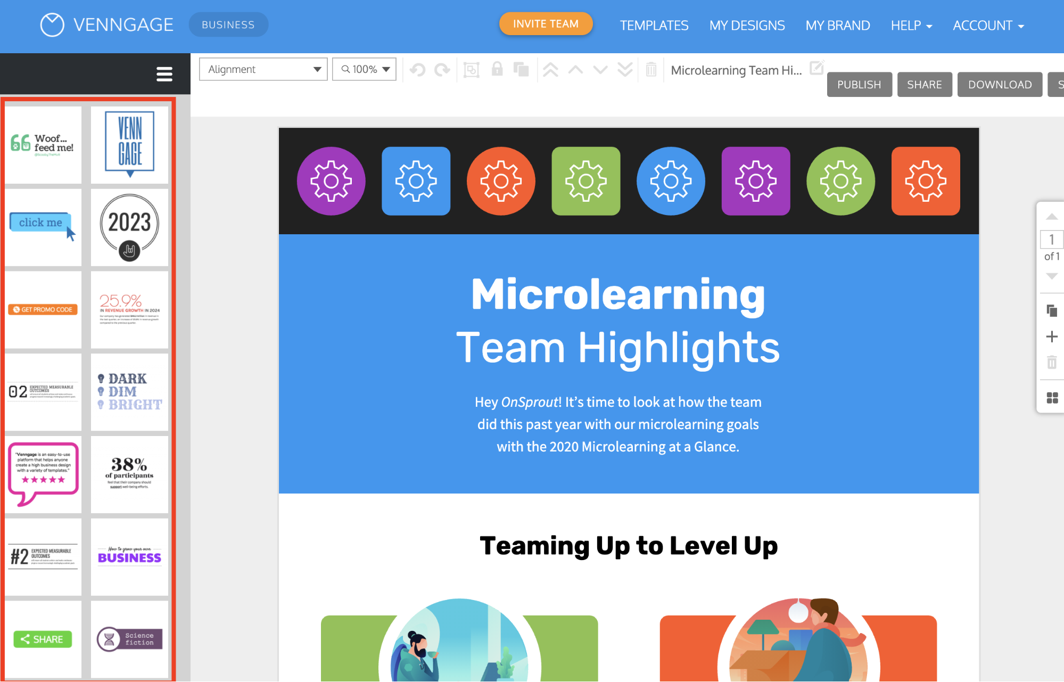
Task: Select the DARK DIM BRIGHT thumbnail
Action: point(129,392)
